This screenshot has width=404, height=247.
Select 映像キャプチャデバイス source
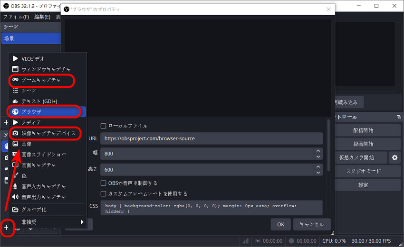click(x=48, y=133)
